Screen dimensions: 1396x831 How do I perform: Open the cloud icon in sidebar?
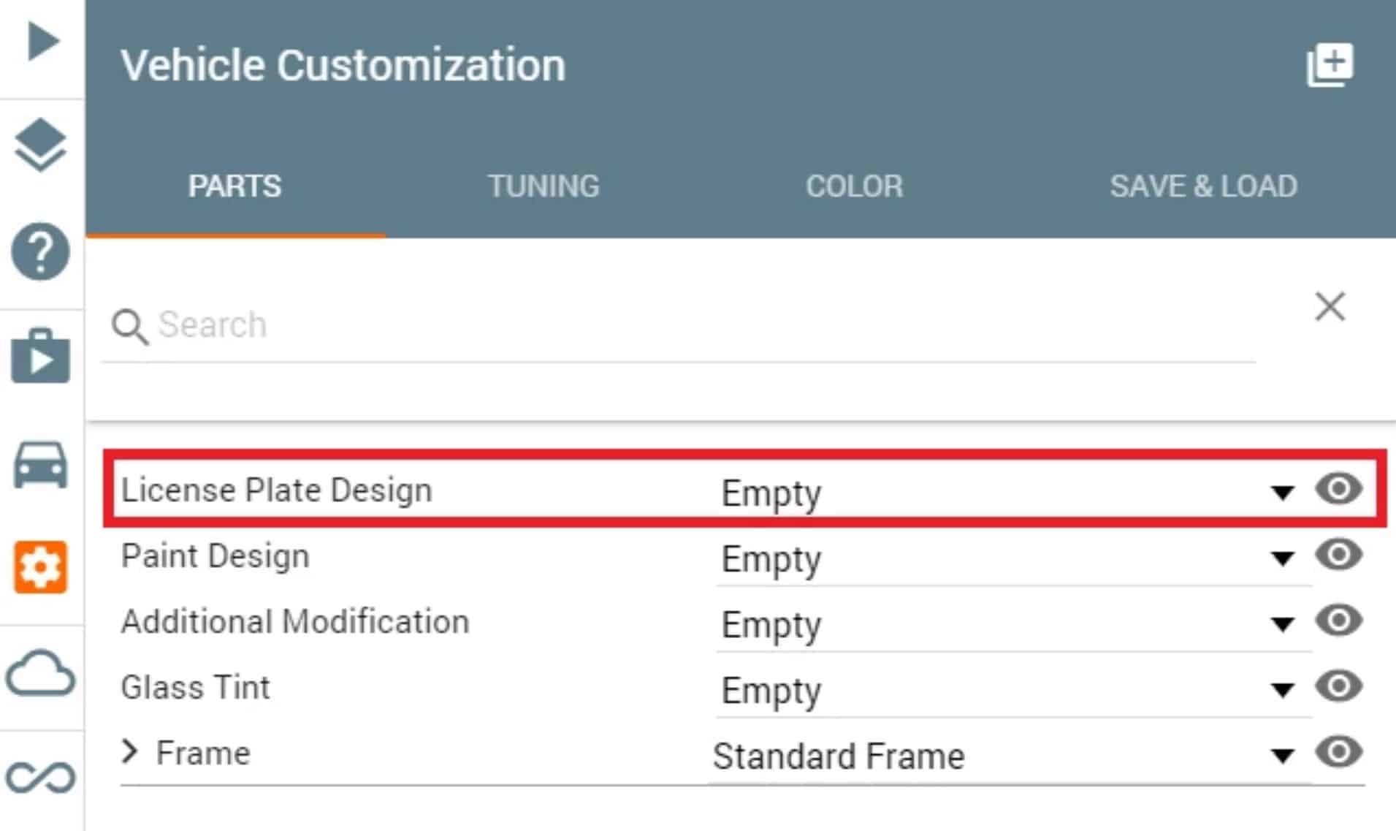coord(41,673)
